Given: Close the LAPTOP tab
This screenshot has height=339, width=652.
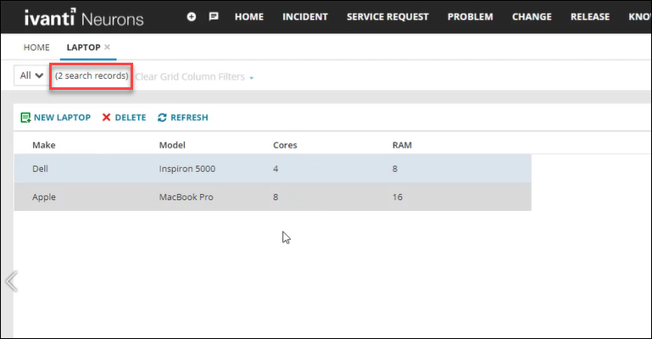Looking at the screenshot, I should [107, 47].
